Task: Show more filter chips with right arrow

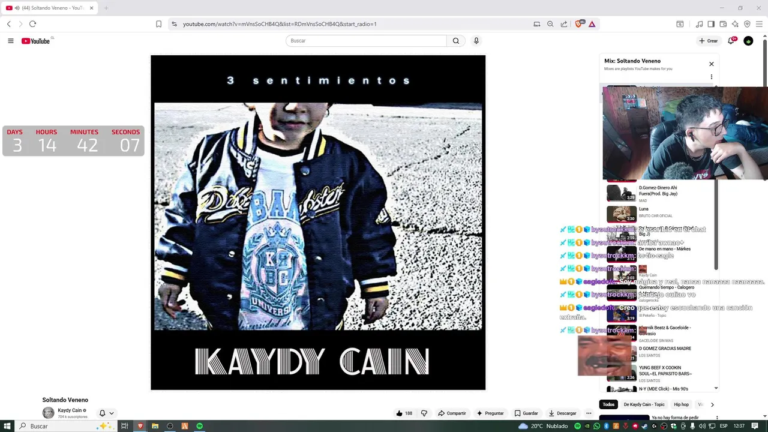Action: [x=712, y=404]
